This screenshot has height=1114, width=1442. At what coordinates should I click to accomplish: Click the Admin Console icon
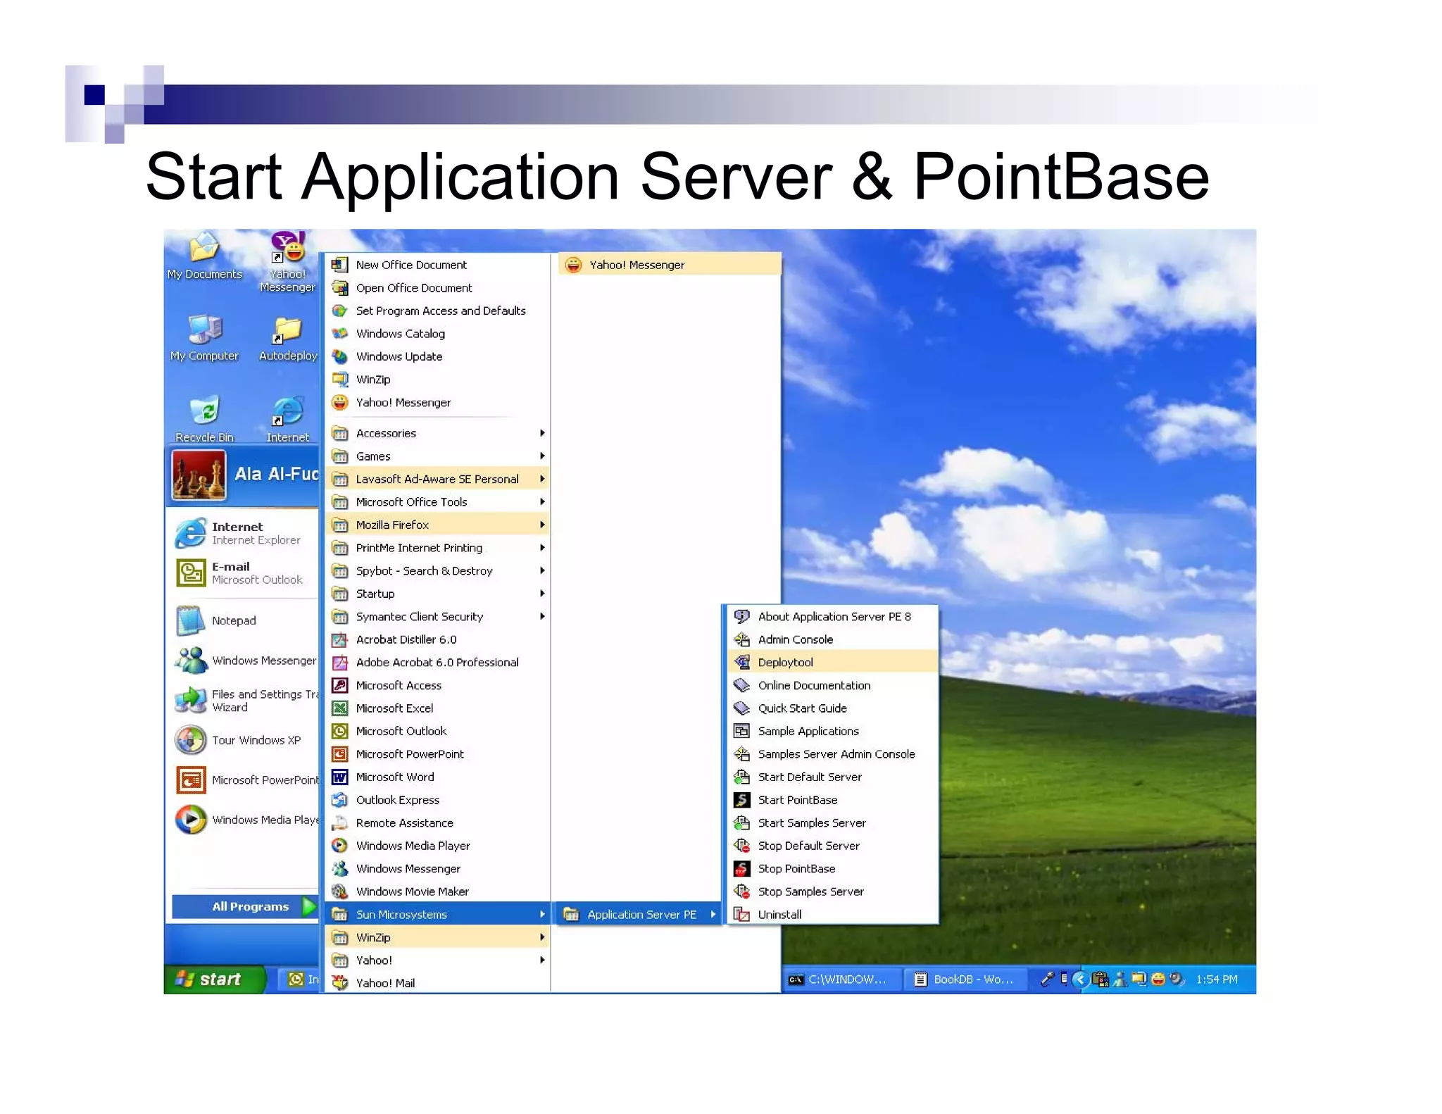pyautogui.click(x=741, y=639)
